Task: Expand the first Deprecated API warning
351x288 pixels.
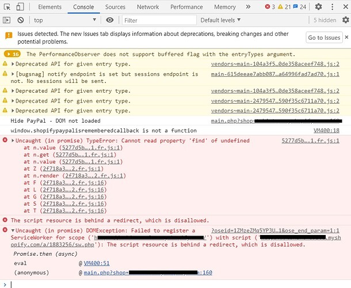Action: 13,64
